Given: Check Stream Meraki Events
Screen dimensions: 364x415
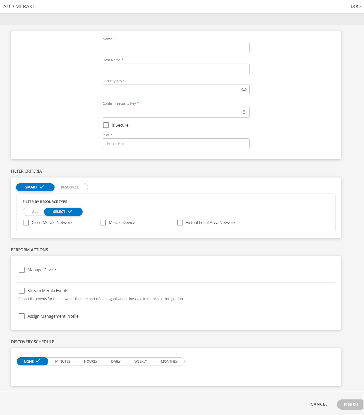Looking at the screenshot, I should pyautogui.click(x=22, y=291).
